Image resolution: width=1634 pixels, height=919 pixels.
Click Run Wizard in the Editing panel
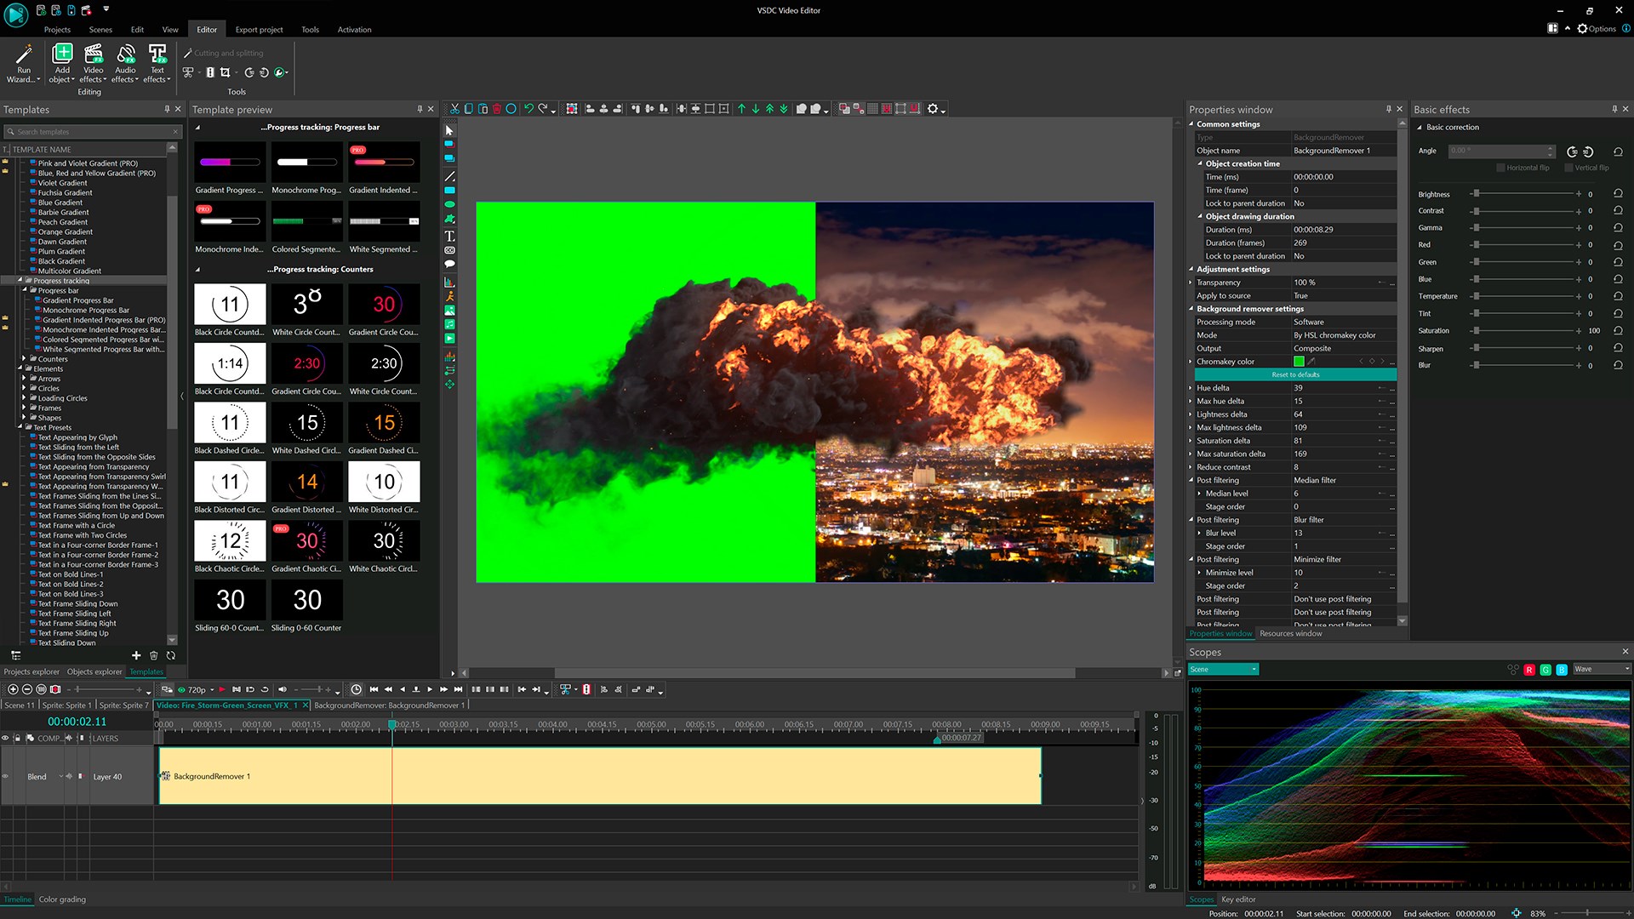pyautogui.click(x=23, y=64)
